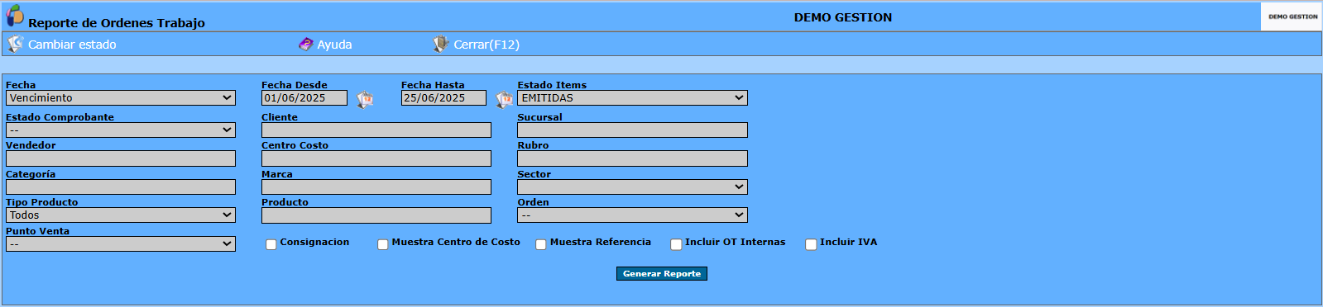Screen dimensions: 1323x307
Task: Click the DEMO GESTION header text
Action: (x=843, y=17)
